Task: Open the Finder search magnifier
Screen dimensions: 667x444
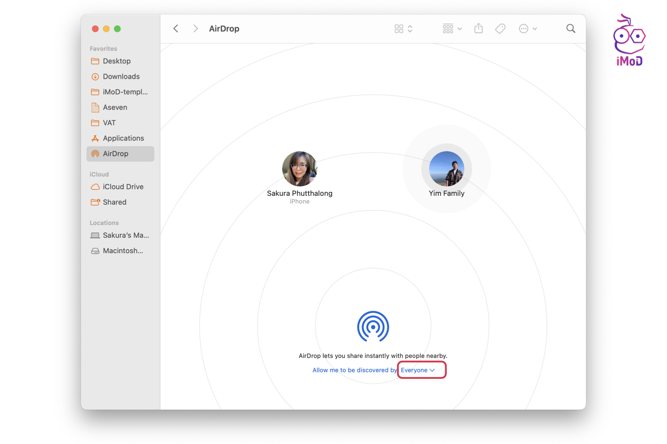Action: point(571,29)
